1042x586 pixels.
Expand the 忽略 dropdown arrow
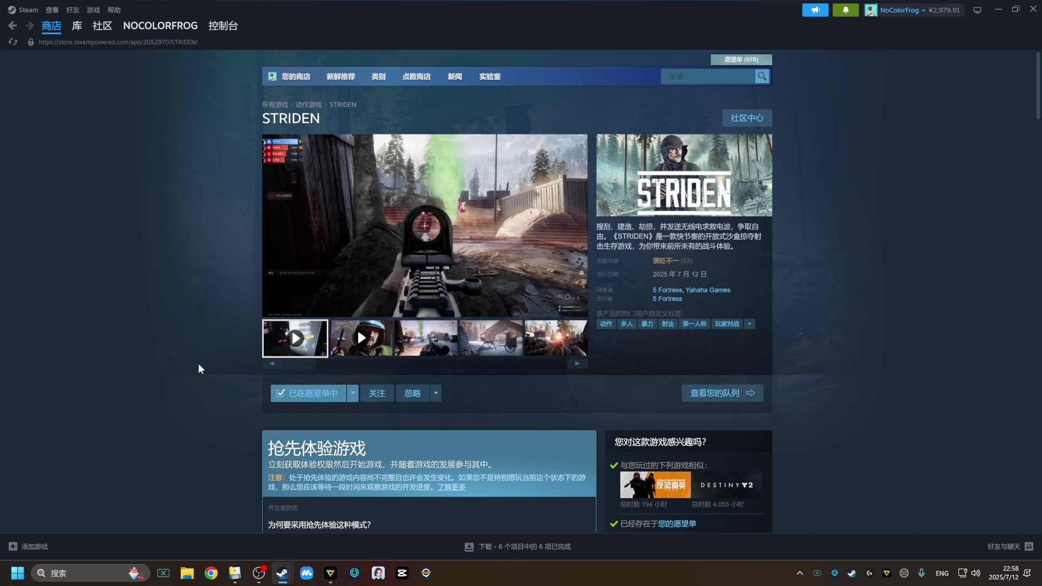[x=436, y=393]
